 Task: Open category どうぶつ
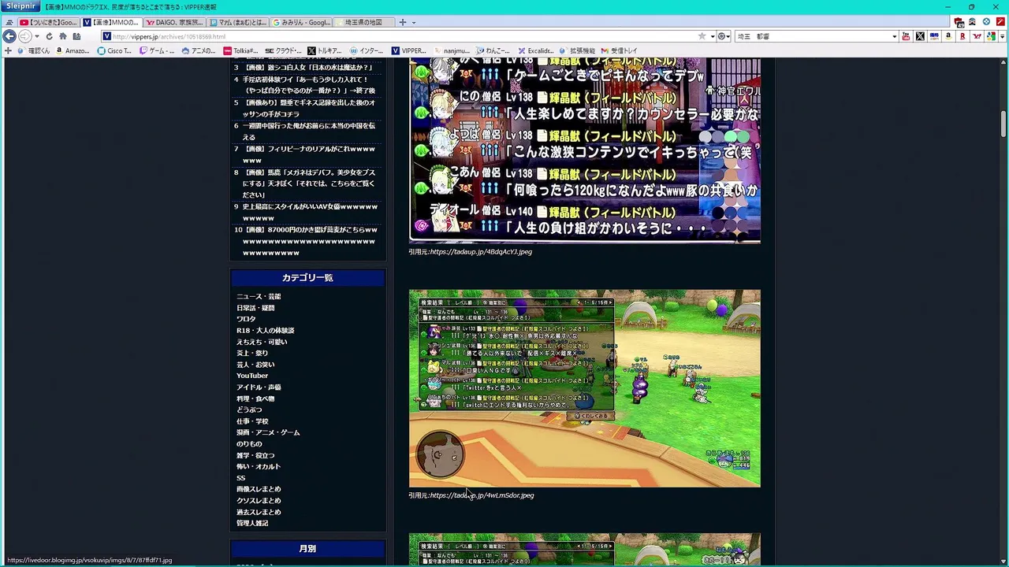(249, 409)
